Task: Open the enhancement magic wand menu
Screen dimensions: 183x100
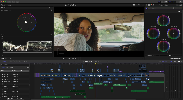Action: coord(7,58)
